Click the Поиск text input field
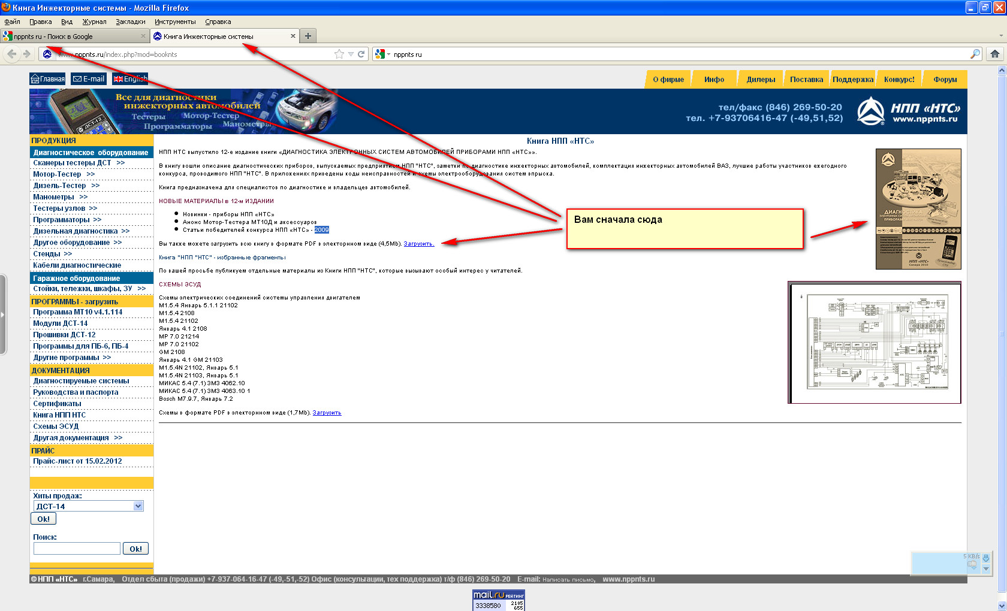Screen dimensions: 1007x611 click(x=77, y=549)
